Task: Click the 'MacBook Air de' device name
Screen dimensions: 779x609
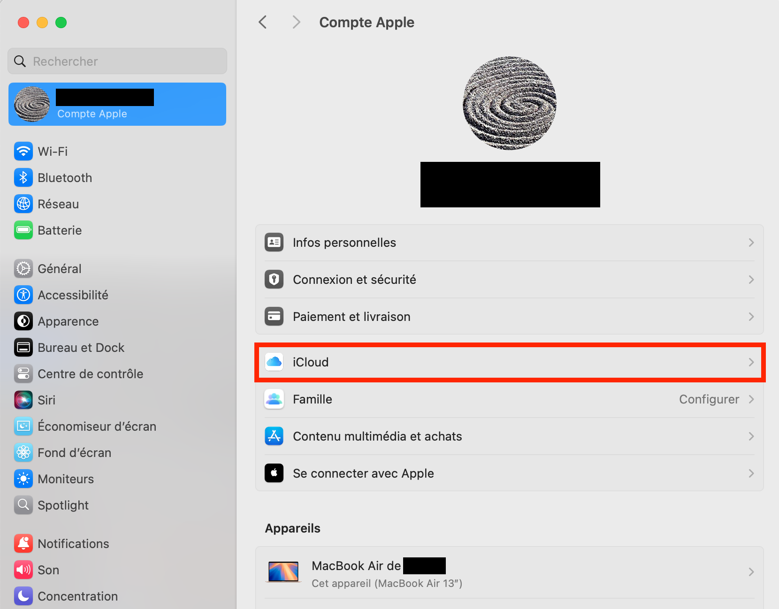Action: (356, 566)
